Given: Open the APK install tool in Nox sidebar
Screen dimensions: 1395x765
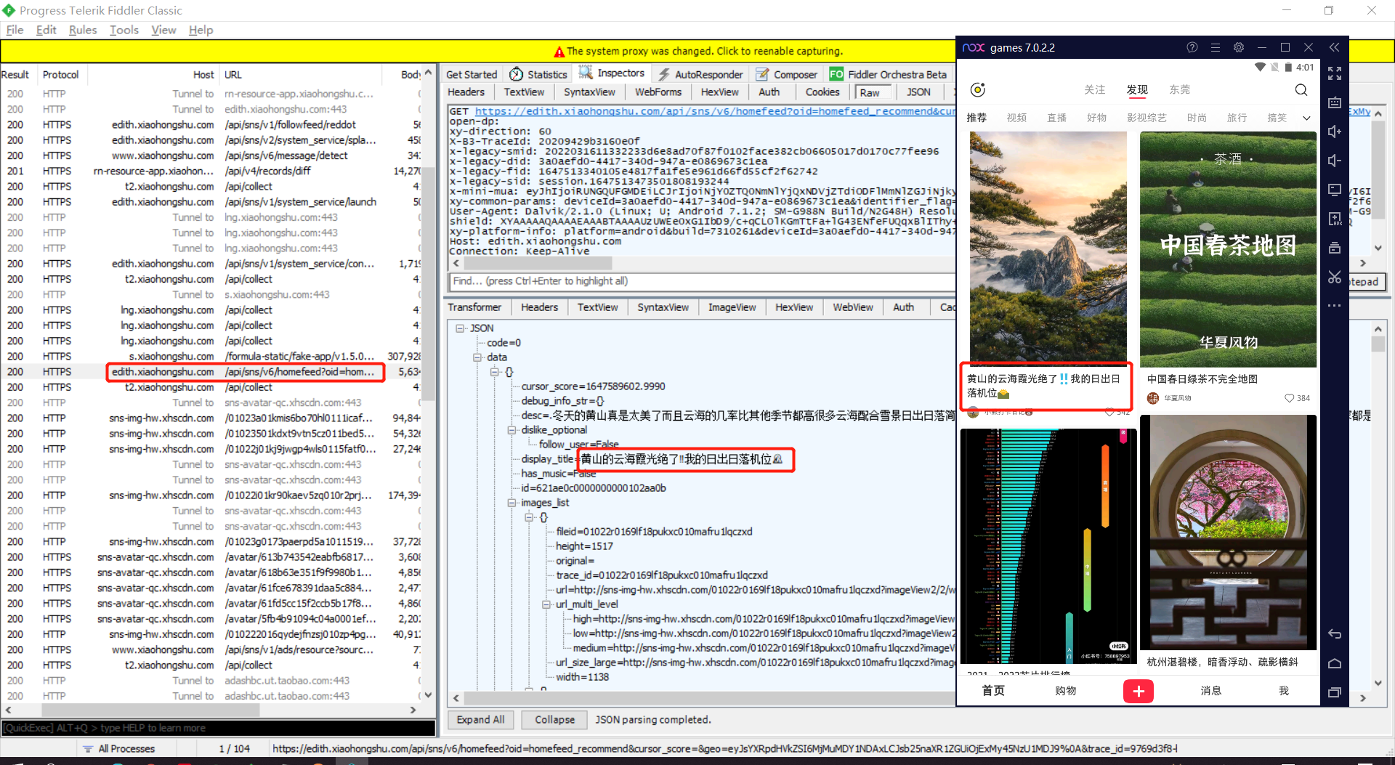Looking at the screenshot, I should click(1334, 219).
